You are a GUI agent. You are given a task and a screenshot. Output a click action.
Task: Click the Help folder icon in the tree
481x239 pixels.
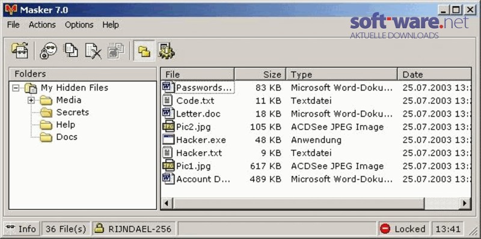tap(46, 125)
